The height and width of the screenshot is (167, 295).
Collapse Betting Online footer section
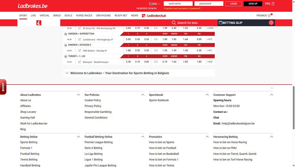point(78,137)
